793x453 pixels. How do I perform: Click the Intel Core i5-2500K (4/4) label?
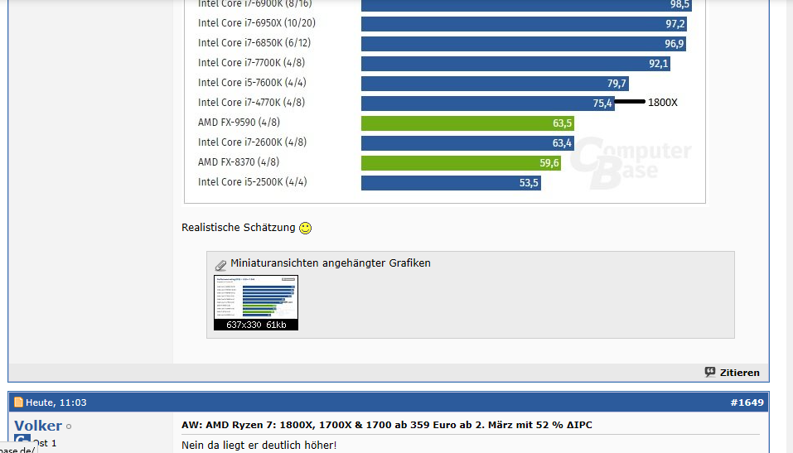253,182
